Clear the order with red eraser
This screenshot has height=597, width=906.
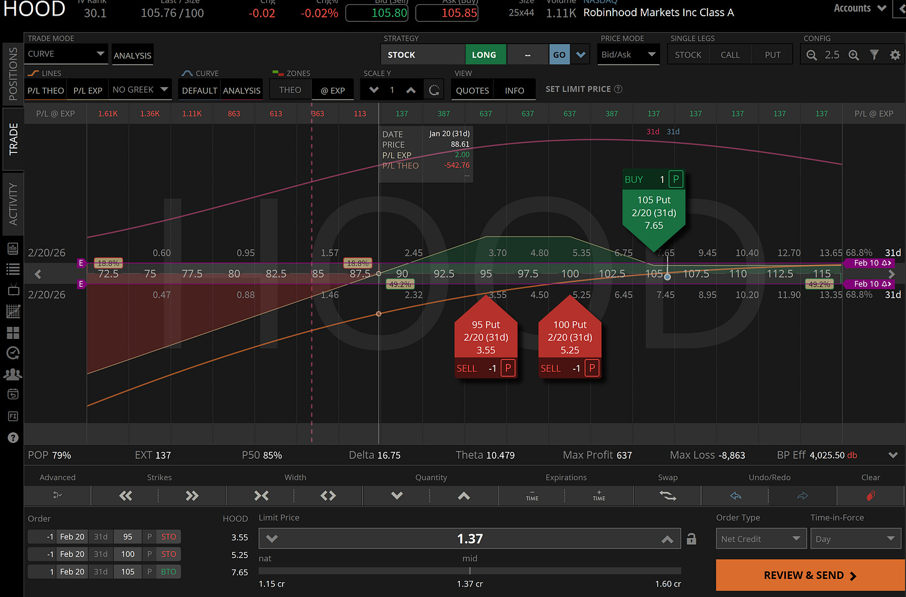pos(871,496)
